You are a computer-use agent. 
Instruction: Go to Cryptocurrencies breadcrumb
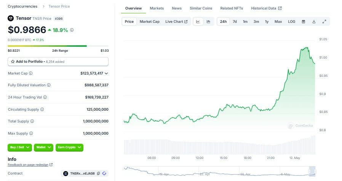22,6
